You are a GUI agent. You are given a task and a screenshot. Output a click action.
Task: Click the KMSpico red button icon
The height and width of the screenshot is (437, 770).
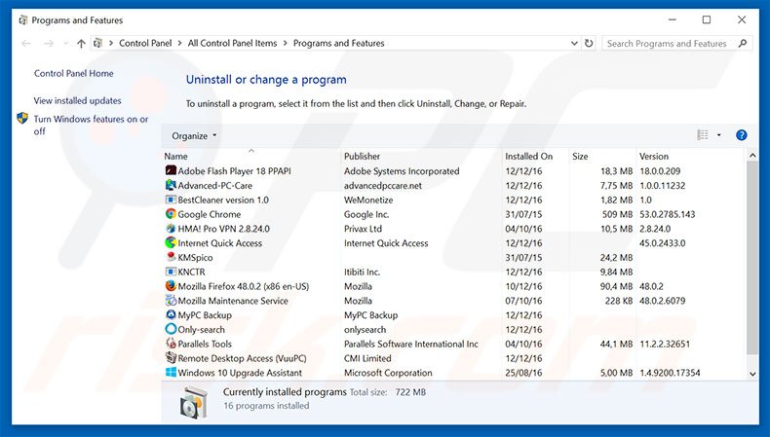[171, 257]
